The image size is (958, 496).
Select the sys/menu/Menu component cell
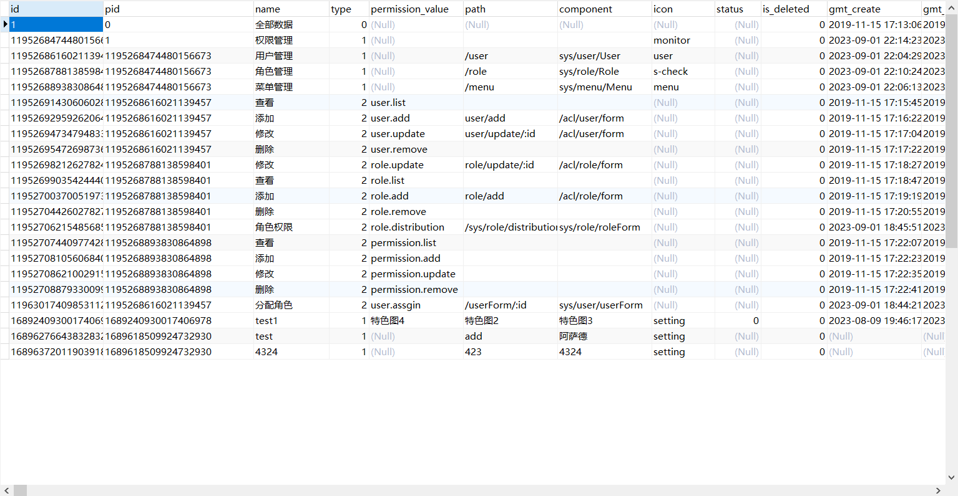[595, 87]
